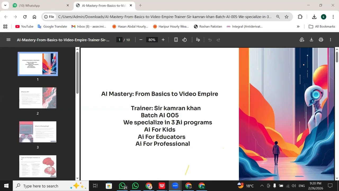The height and width of the screenshot is (191, 339).
Task: Click the fit to page icon
Action: tap(176, 40)
